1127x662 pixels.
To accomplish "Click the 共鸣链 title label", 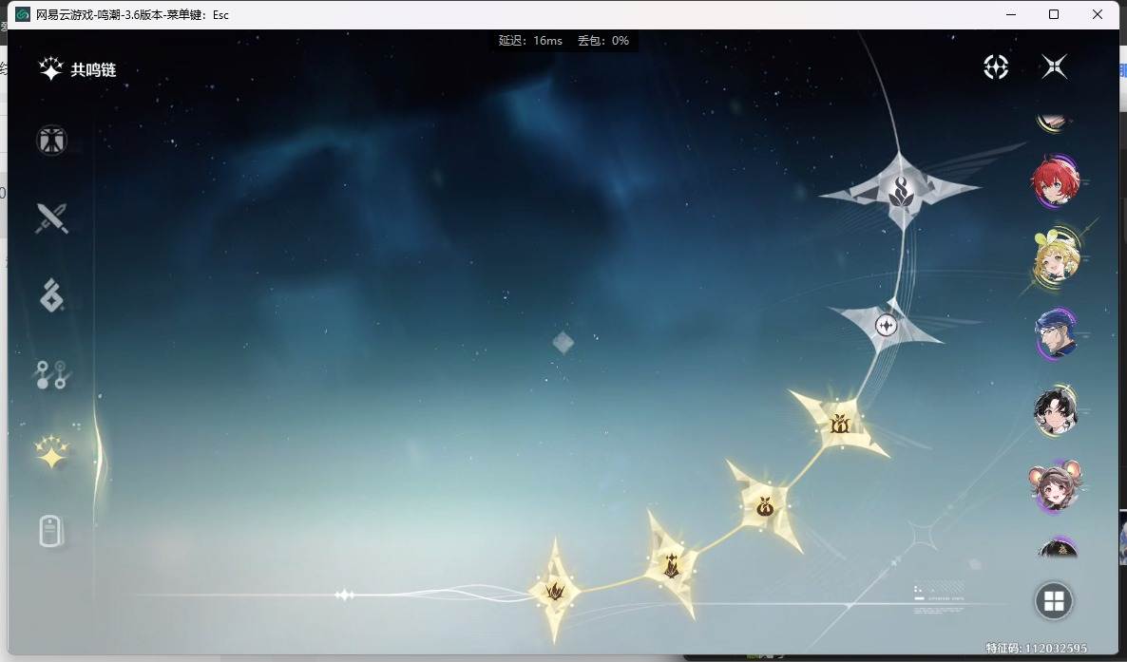I will tap(93, 69).
